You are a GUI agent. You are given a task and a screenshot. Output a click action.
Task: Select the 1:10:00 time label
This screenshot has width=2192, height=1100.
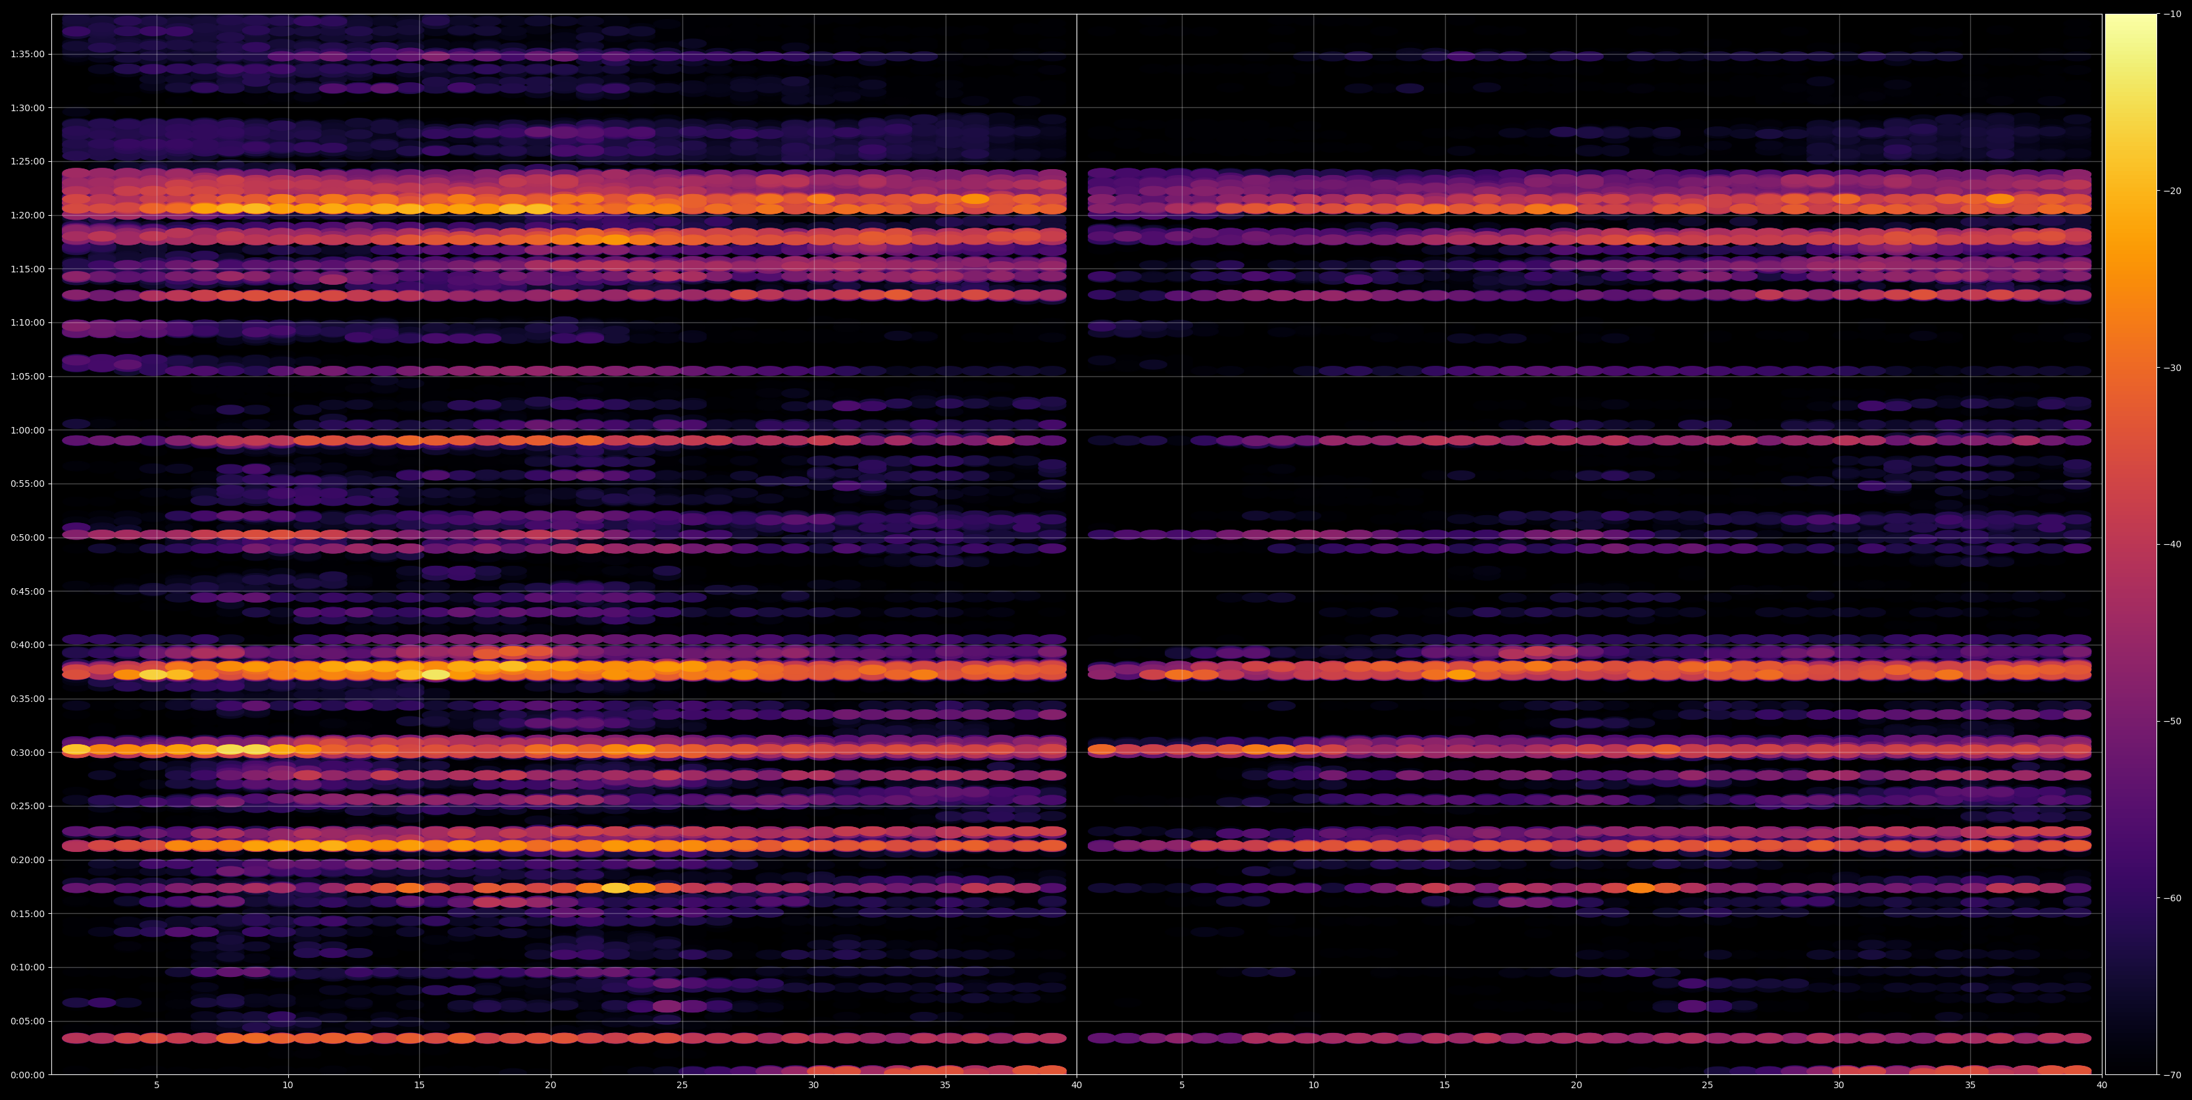tap(27, 323)
